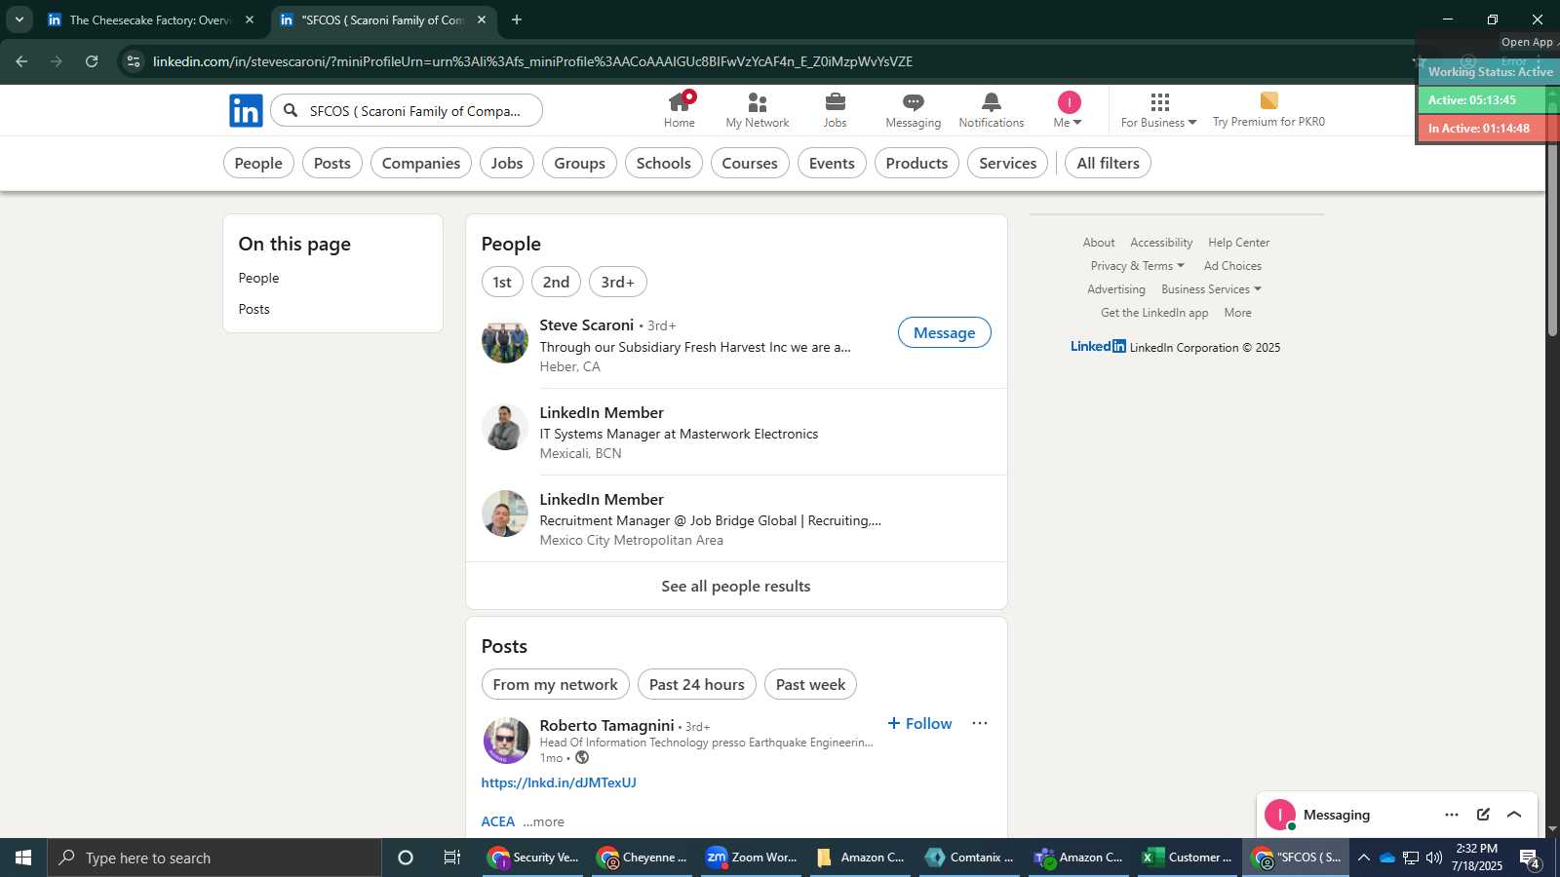Open Task View in taskbar

[x=452, y=858]
